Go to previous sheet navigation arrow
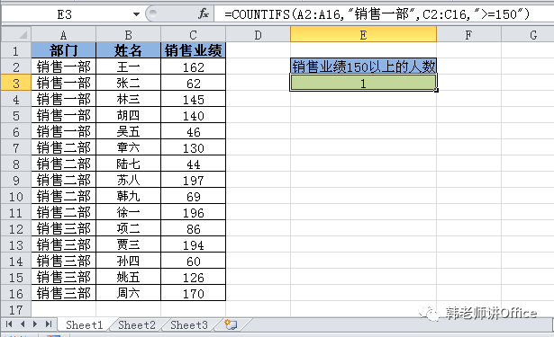This screenshot has height=337, width=554. click(x=23, y=324)
